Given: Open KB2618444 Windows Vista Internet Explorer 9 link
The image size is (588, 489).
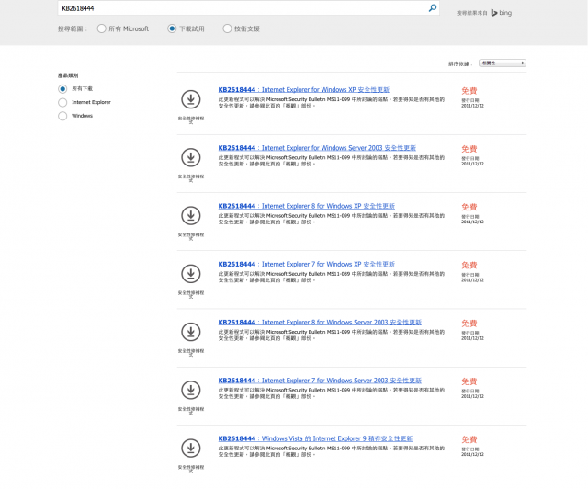Looking at the screenshot, I should [315, 438].
